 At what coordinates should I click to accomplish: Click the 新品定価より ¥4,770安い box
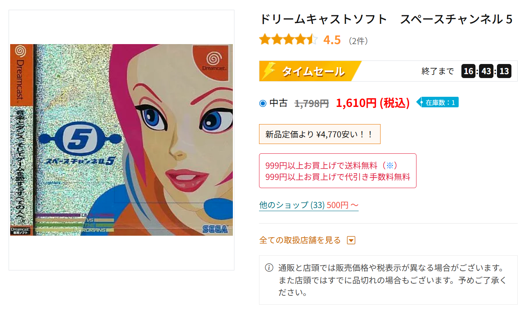pos(320,134)
